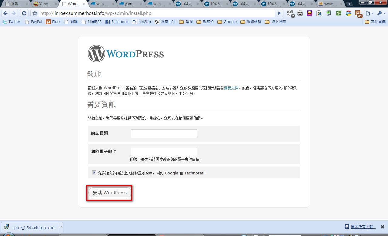Open the SEO extension icon

point(348,13)
